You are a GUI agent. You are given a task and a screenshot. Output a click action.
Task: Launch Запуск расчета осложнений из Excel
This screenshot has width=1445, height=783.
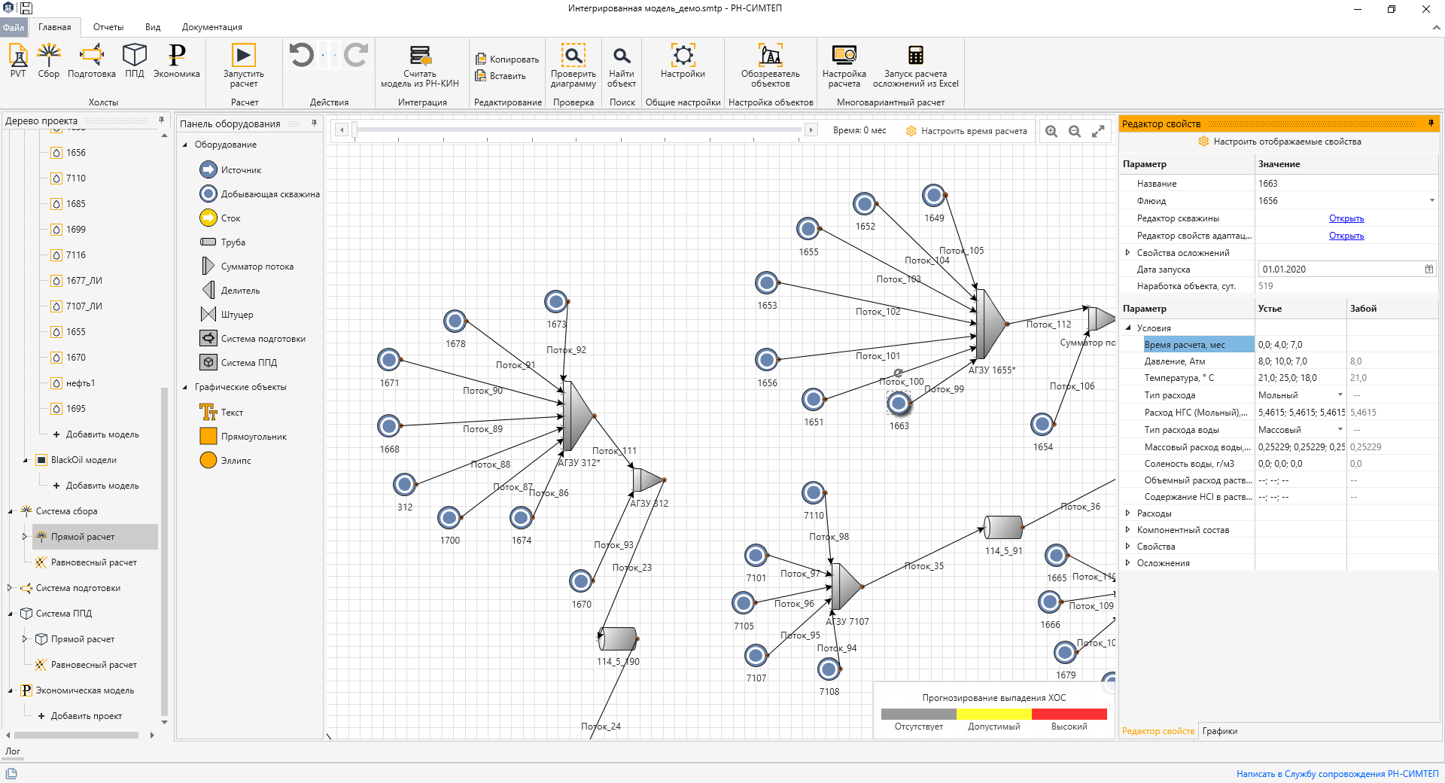pyautogui.click(x=916, y=66)
